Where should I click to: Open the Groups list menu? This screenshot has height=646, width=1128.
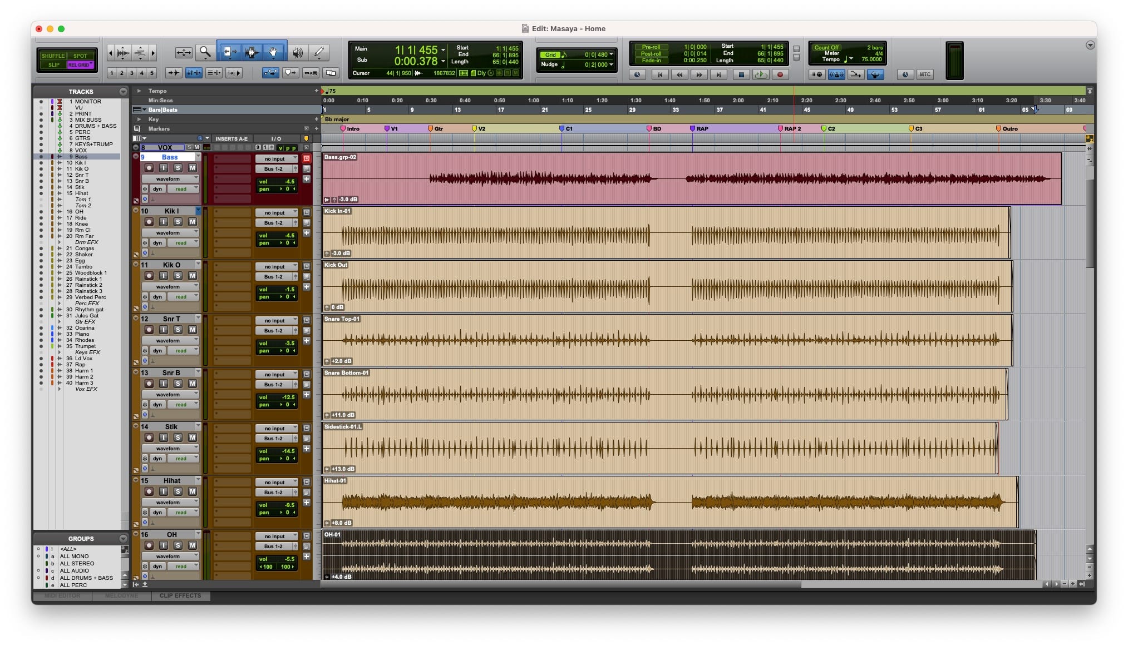click(x=123, y=538)
